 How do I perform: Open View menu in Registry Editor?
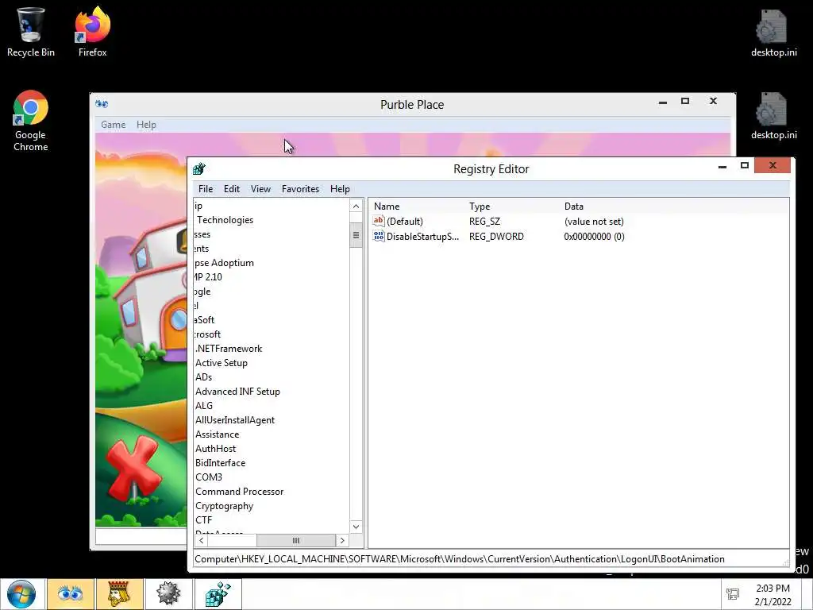click(x=260, y=189)
